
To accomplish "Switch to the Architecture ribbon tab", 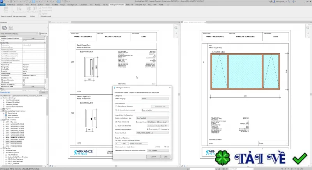I will point(11,5).
